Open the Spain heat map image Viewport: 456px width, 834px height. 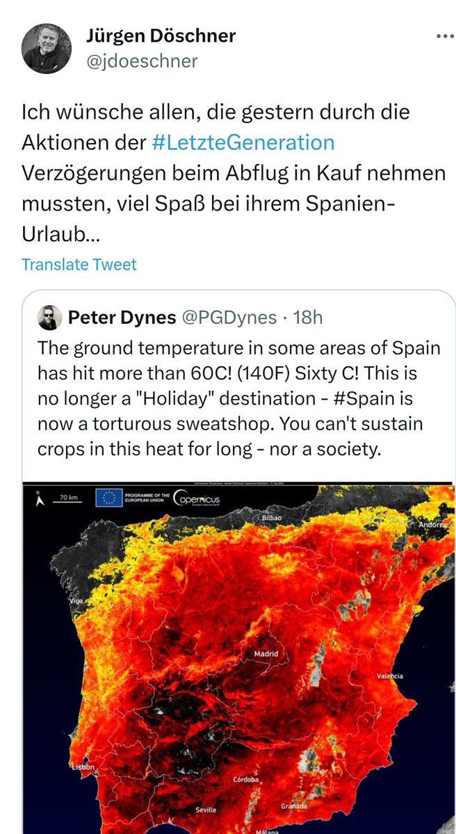pyautogui.click(x=239, y=657)
